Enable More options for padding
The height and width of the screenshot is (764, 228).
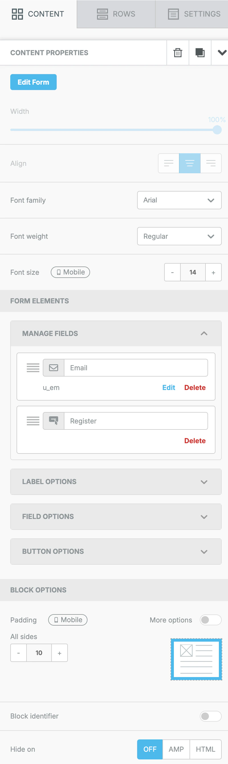tap(210, 620)
